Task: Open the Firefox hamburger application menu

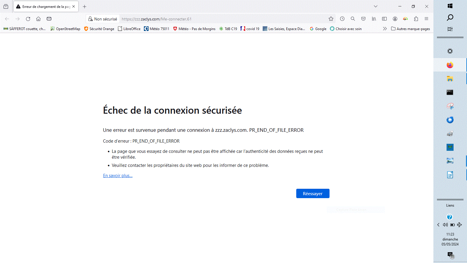Action: pos(426,19)
